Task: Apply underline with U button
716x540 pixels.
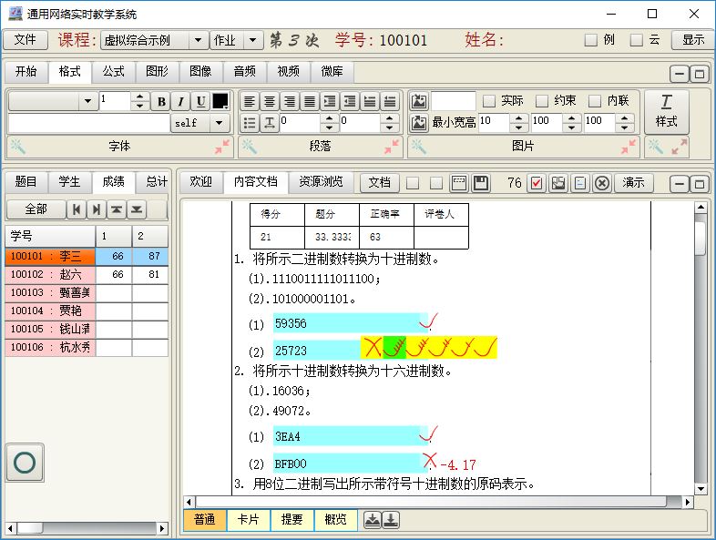Action: 200,101
